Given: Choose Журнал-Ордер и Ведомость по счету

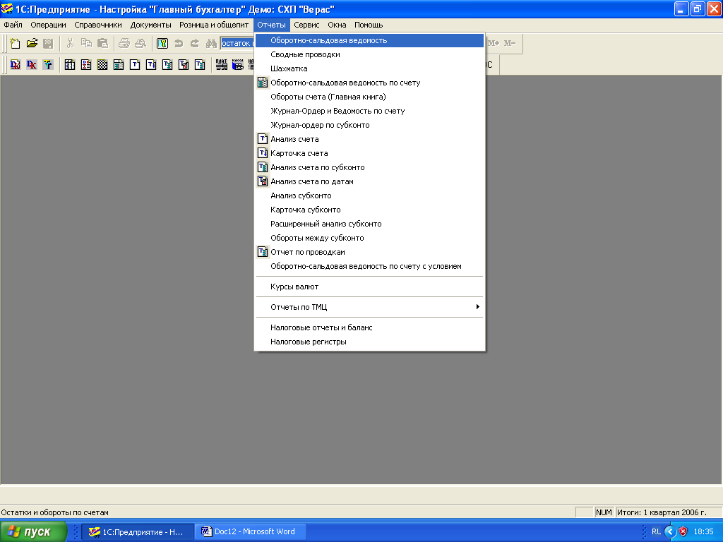Looking at the screenshot, I should coord(369,111).
